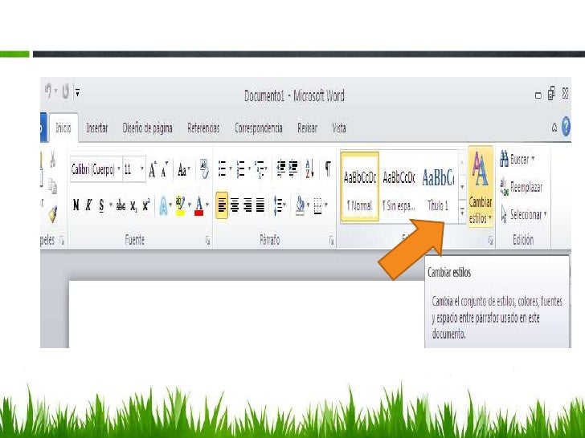Click the Increase Indent icon
585x438 pixels.
tap(293, 168)
